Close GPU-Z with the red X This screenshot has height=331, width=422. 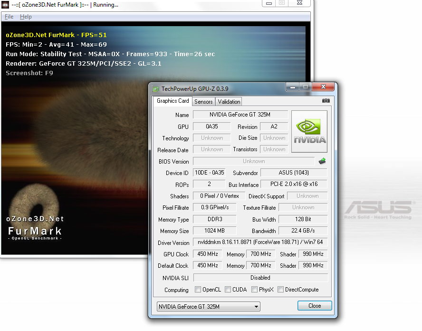(x=323, y=87)
